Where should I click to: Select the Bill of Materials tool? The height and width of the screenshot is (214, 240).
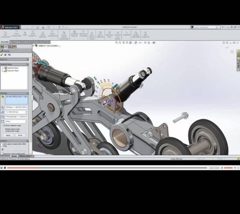click(100, 34)
